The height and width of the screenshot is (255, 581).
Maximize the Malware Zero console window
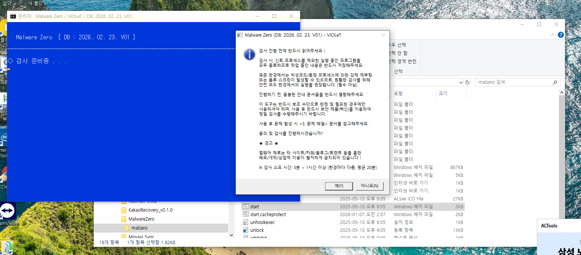point(274,16)
